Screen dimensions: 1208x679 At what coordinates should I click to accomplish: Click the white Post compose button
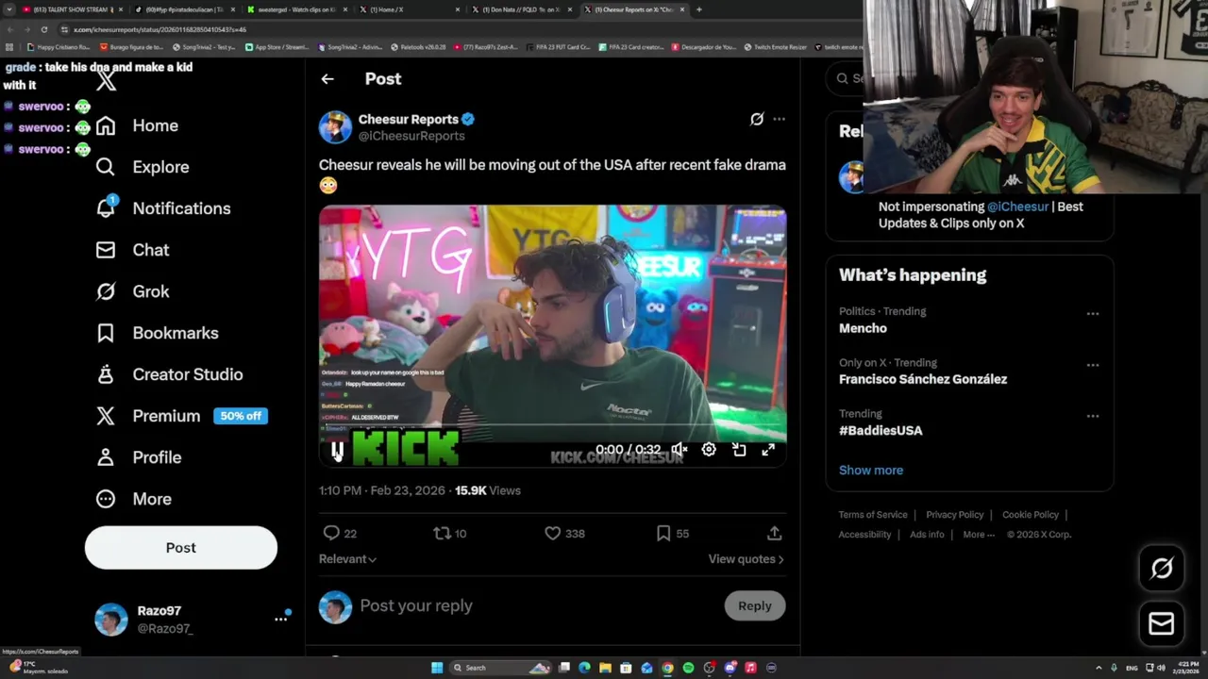tap(181, 548)
